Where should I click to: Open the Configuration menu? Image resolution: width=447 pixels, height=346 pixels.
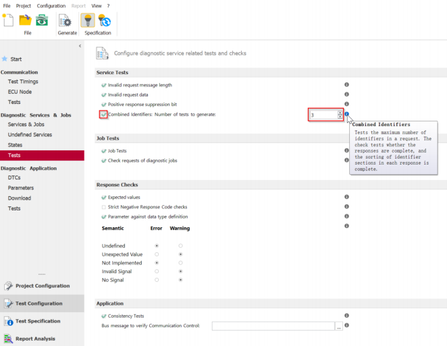coord(51,5)
